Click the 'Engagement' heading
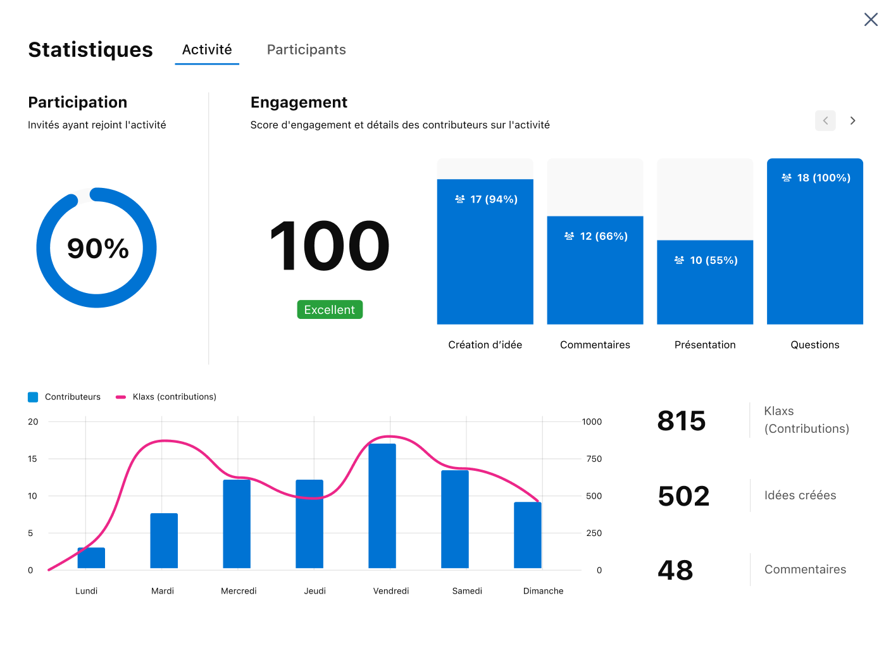Screen dimensions: 891x648 pyautogui.click(x=299, y=103)
